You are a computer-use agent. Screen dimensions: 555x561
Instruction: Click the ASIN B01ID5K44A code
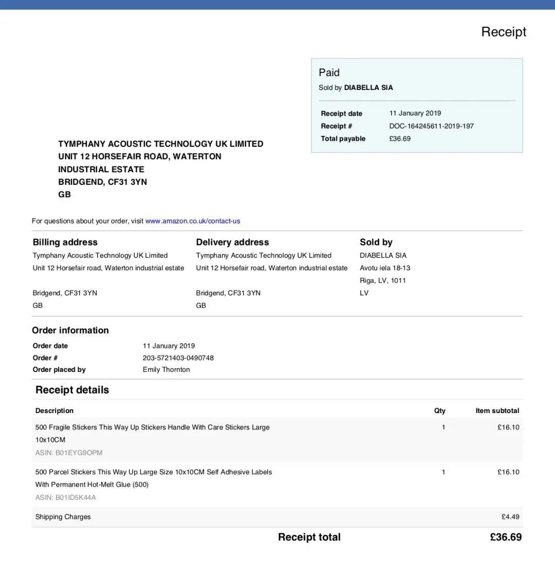[66, 497]
